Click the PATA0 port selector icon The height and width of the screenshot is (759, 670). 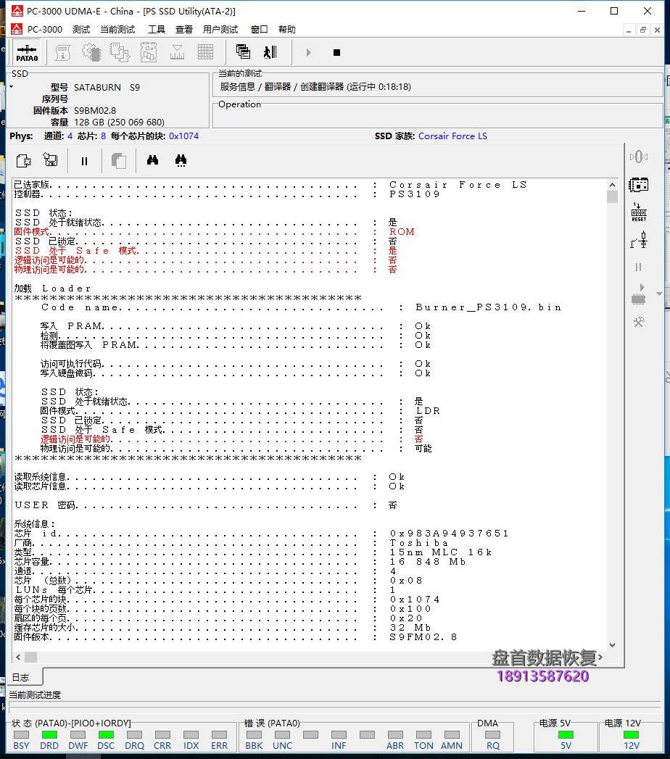(27, 52)
